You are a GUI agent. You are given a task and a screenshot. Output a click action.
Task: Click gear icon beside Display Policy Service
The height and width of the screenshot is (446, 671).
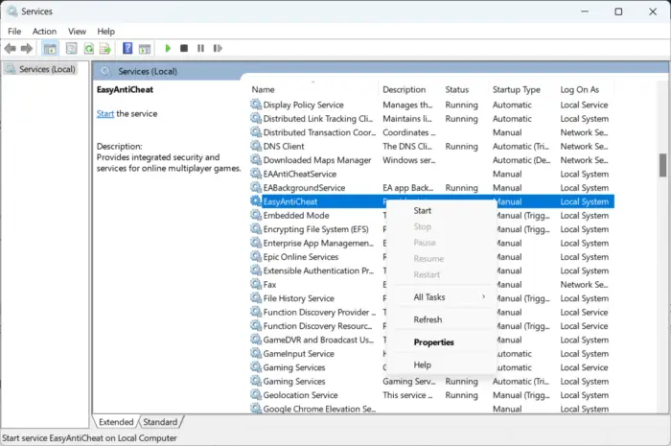(x=256, y=105)
